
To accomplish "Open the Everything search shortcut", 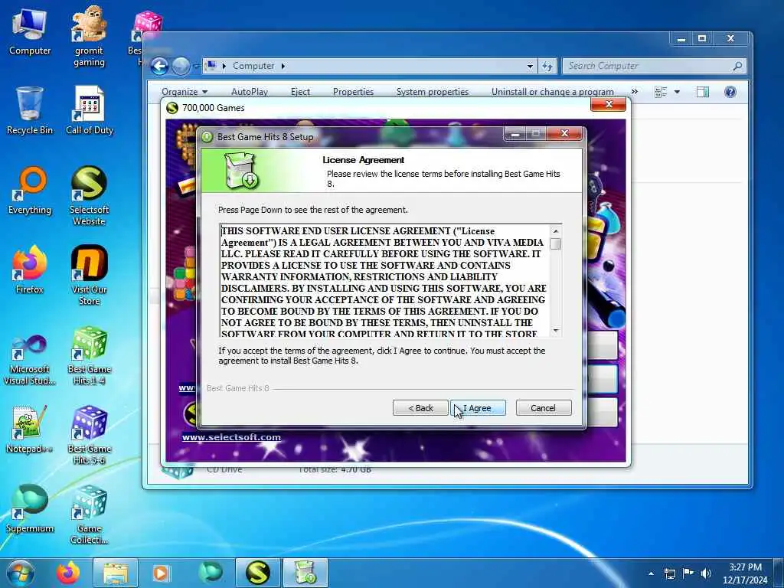I will (30, 191).
